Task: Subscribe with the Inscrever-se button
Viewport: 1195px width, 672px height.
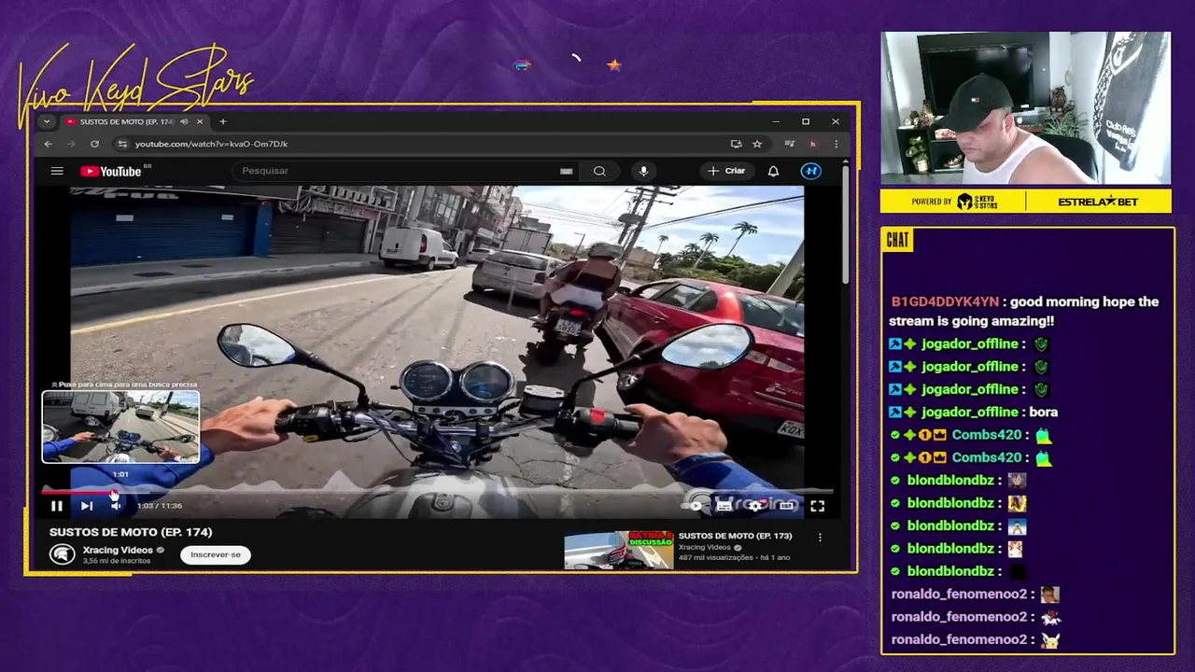Action: click(216, 554)
